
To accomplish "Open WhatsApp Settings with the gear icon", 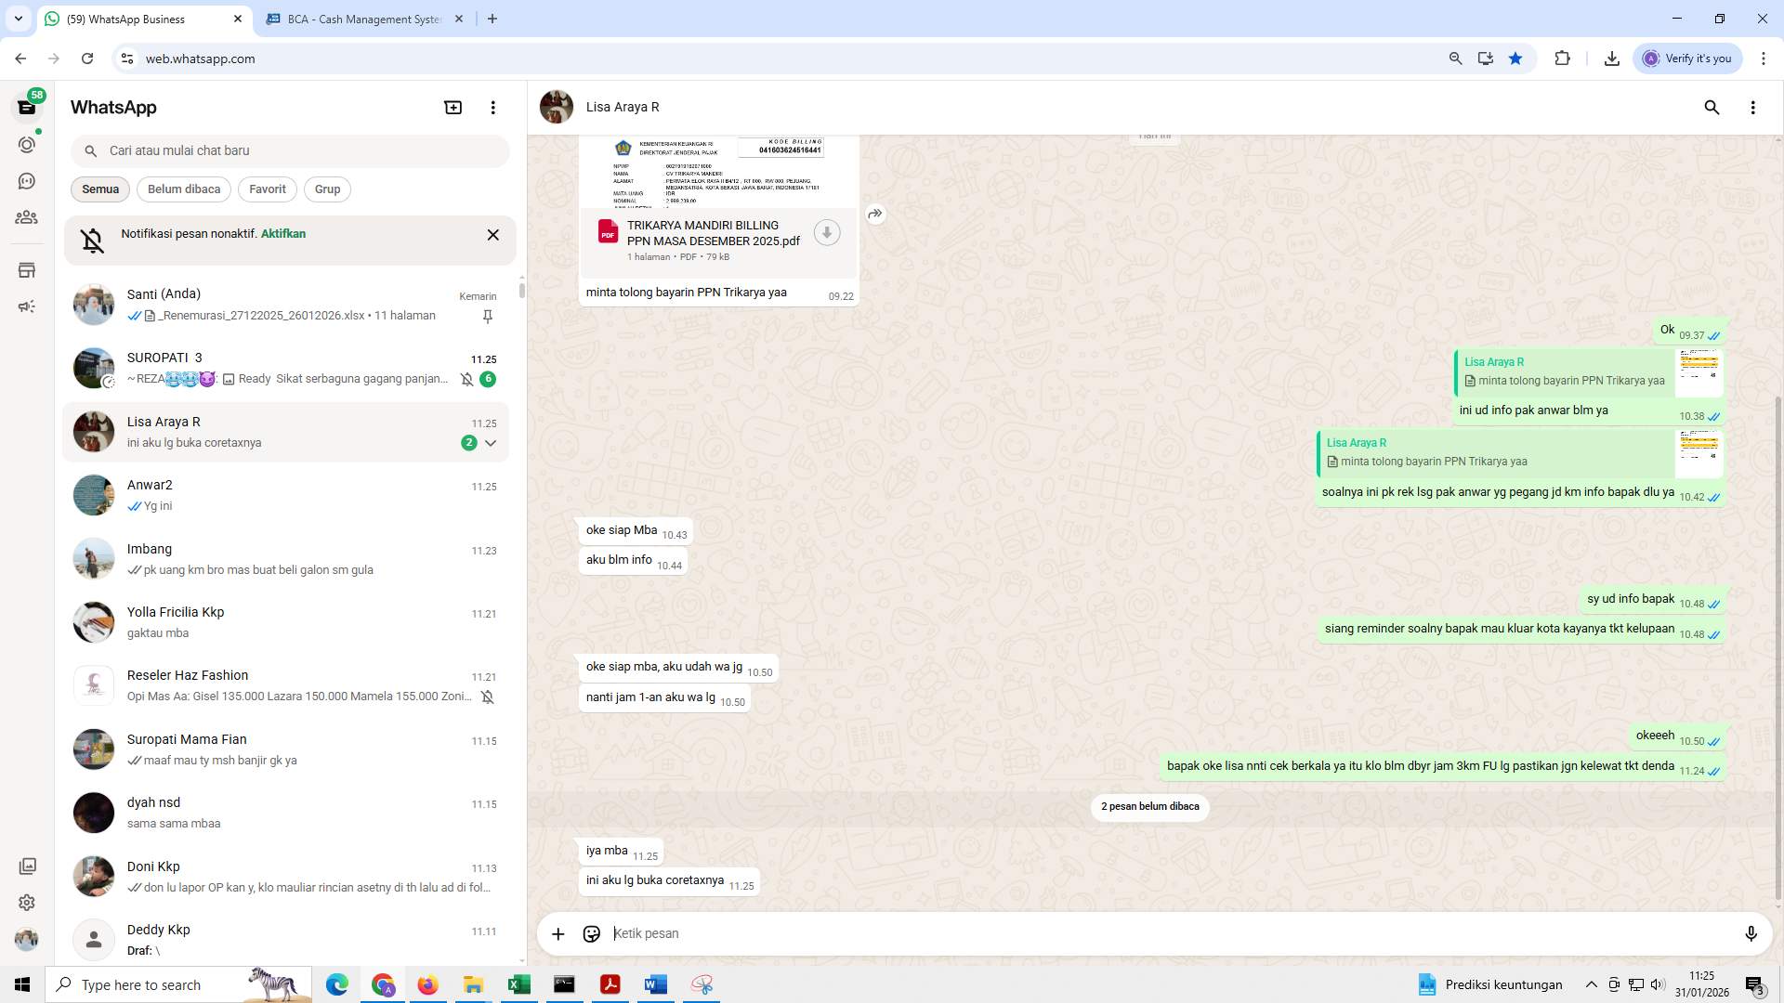I will [27, 902].
